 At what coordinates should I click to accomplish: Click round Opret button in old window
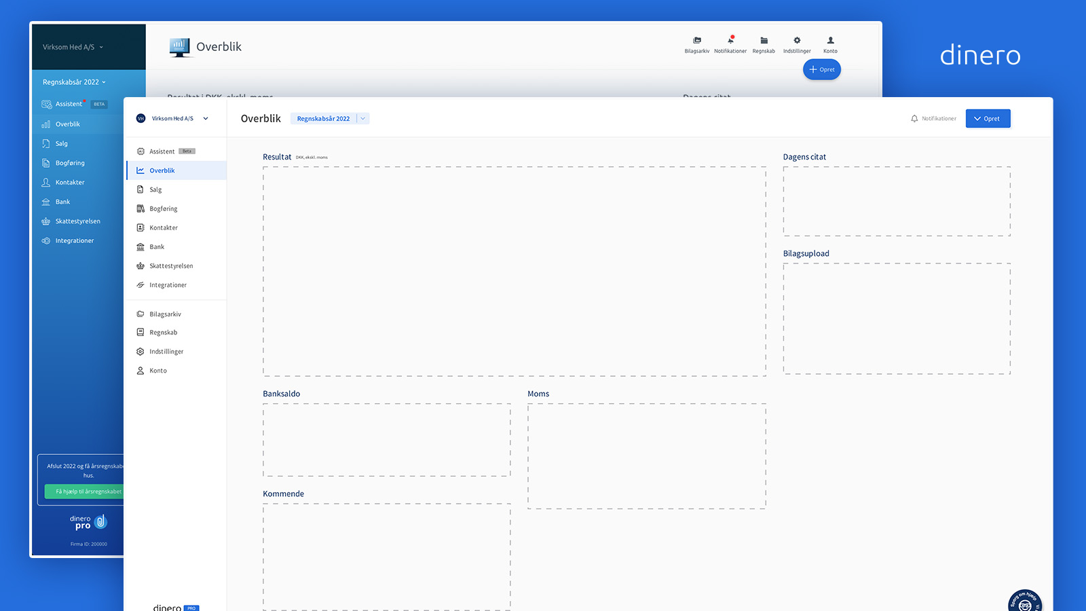(822, 69)
